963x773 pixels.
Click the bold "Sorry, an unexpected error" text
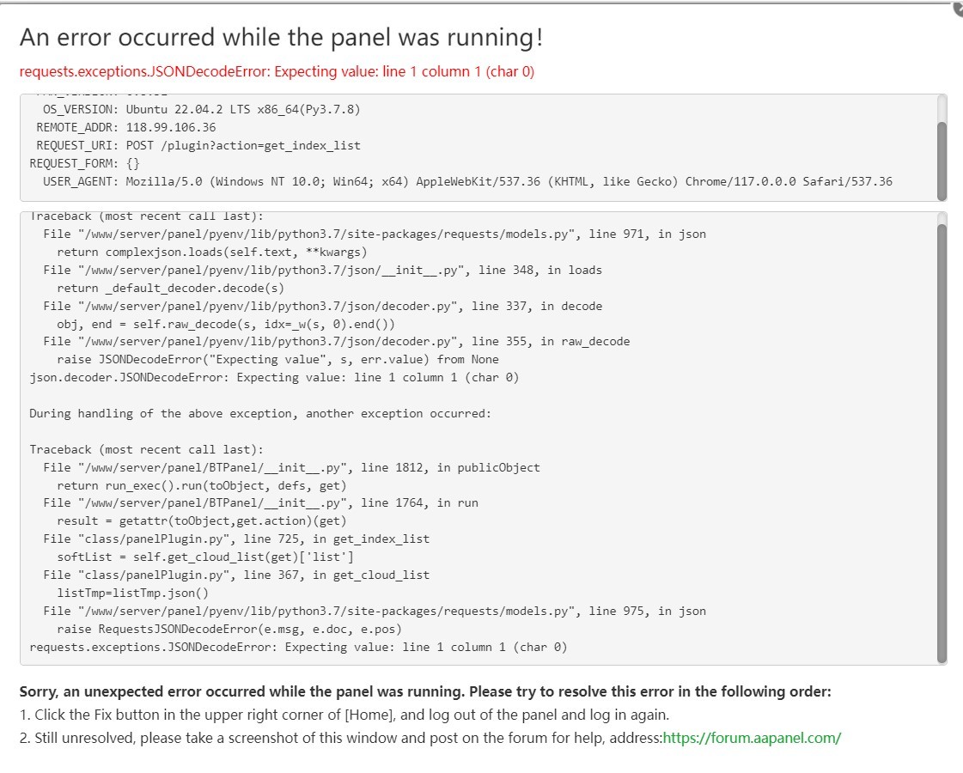pyautogui.click(x=424, y=691)
